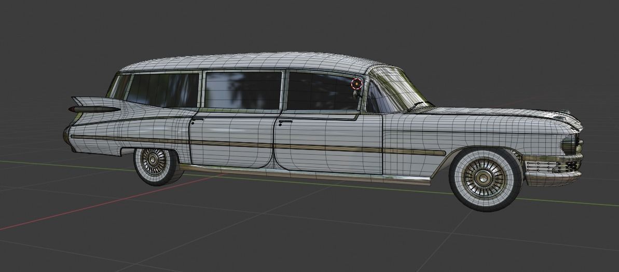619x272 pixels.
Task: Select the front wheel of the car
Action: 486,179
